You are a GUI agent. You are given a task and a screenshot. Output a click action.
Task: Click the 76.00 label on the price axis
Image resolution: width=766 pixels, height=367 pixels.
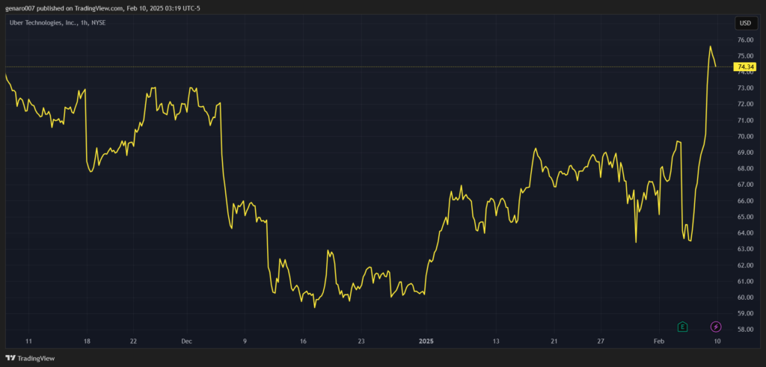pos(745,40)
